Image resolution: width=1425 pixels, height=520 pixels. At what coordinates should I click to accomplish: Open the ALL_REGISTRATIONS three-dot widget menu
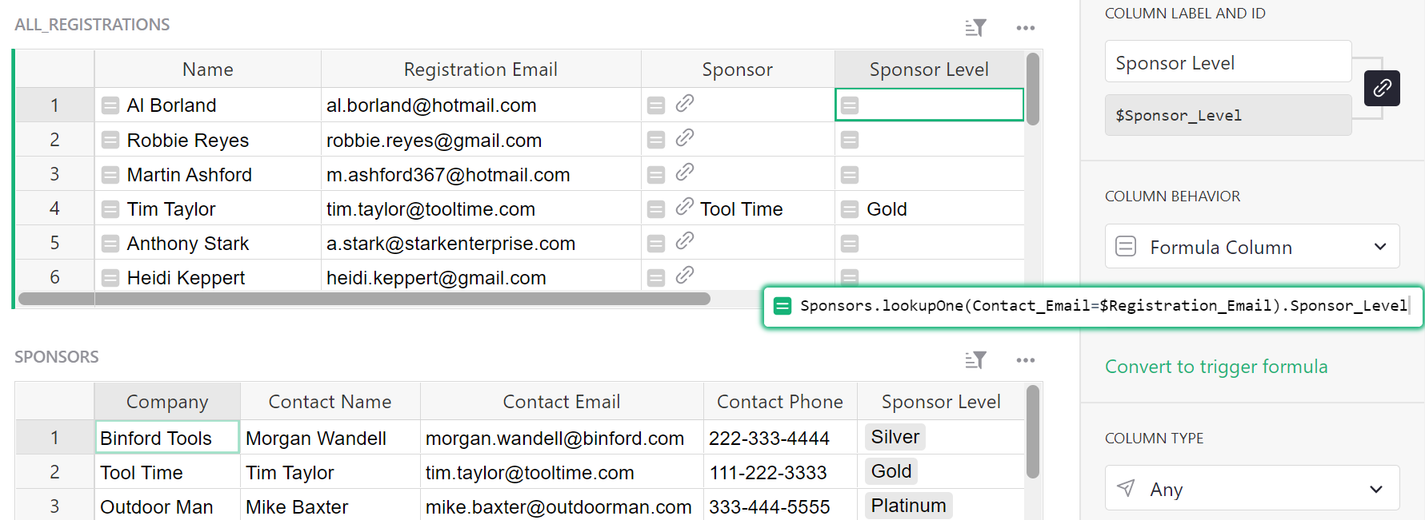[1025, 26]
